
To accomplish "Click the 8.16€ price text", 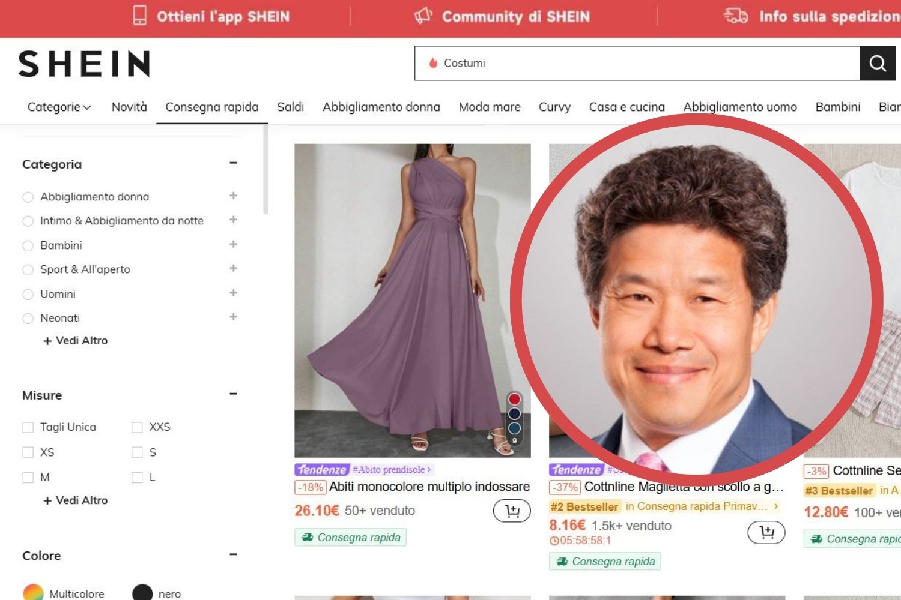I will [x=567, y=526].
